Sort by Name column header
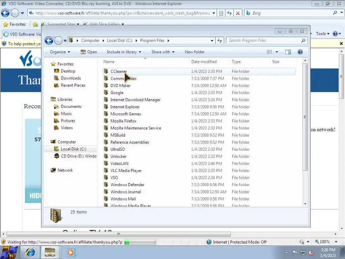Screen dimensions: 345x259 pyautogui.click(x=145, y=62)
